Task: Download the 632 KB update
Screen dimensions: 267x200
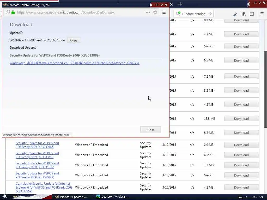Action: [x=241, y=155]
